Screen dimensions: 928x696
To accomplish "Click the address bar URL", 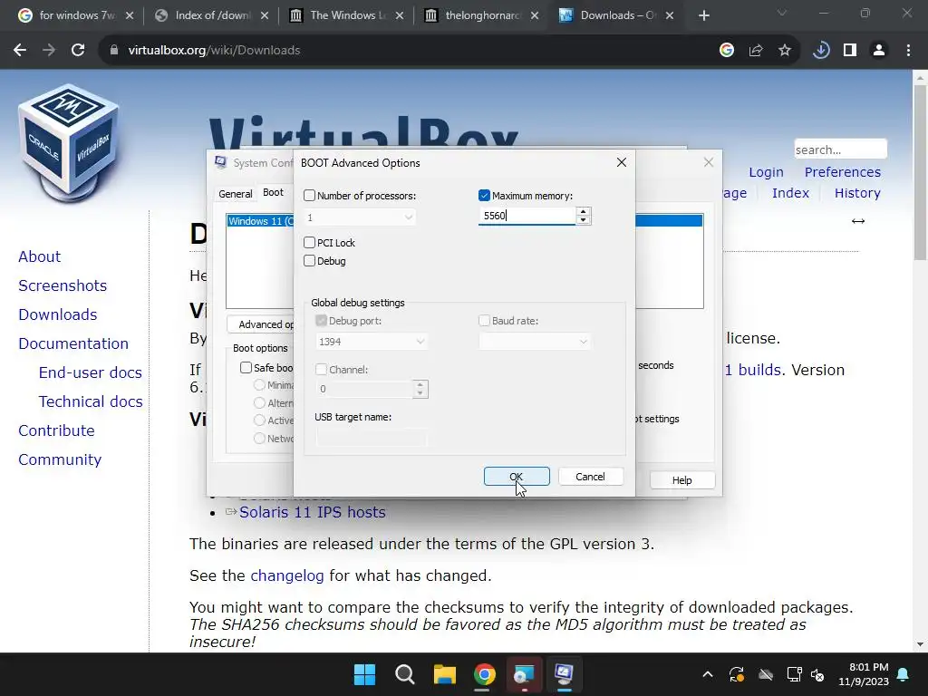I will (214, 51).
